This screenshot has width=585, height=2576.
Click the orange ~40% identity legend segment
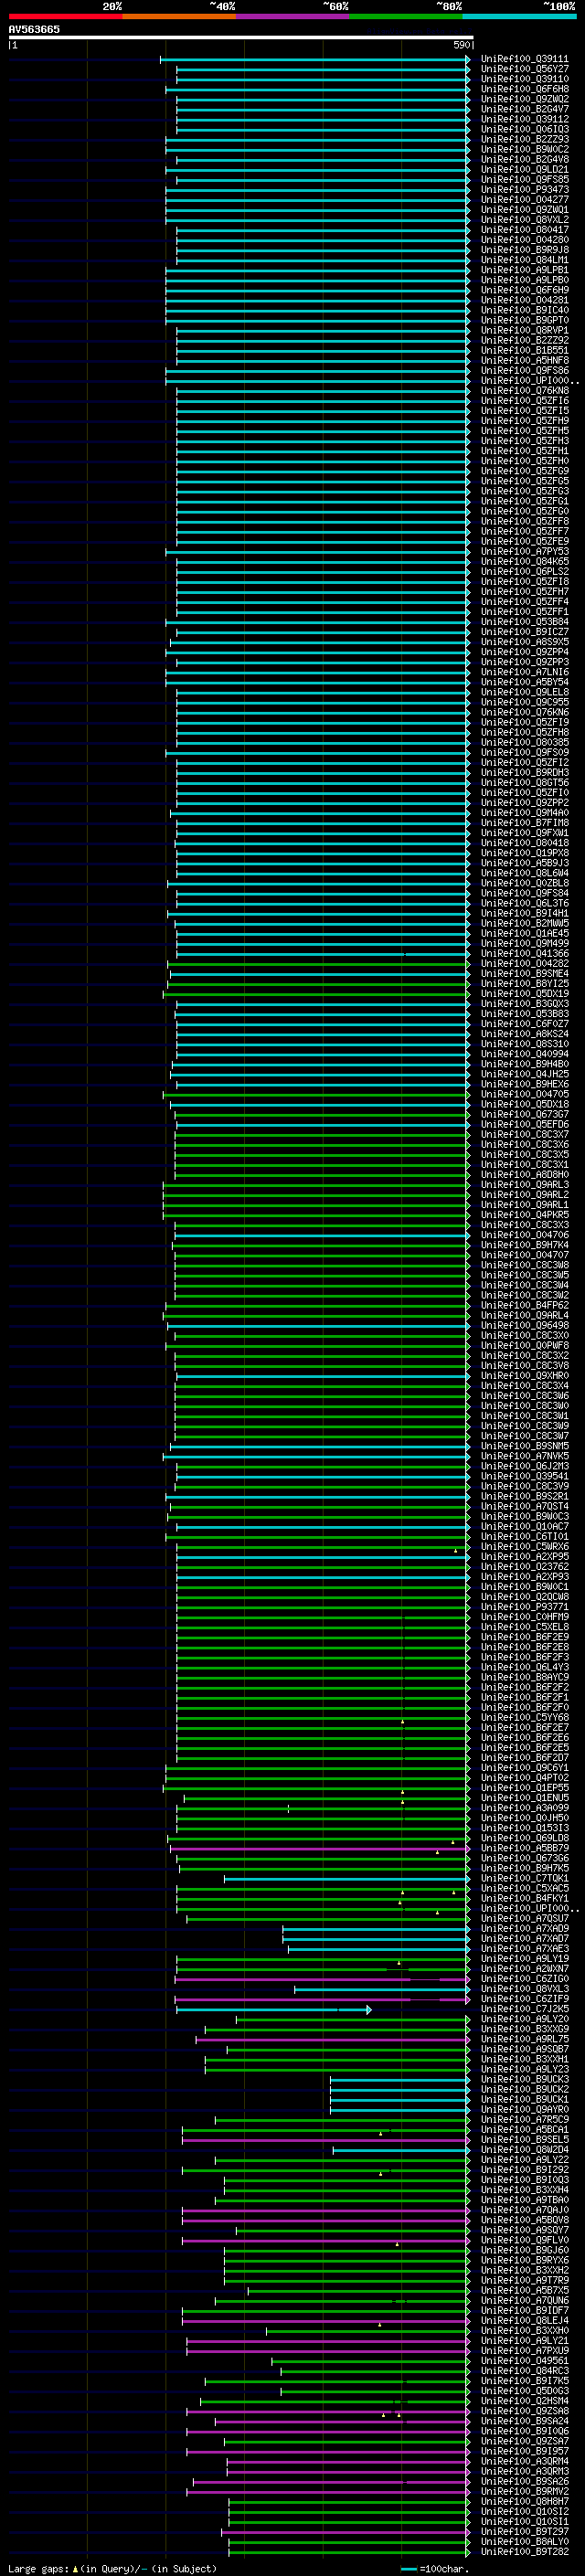[179, 16]
